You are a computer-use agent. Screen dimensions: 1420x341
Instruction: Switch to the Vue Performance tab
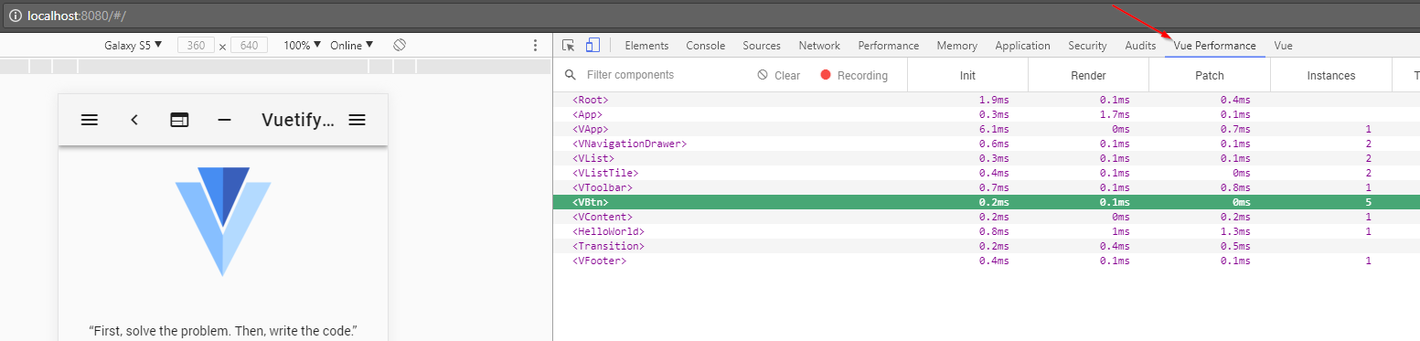[1214, 45]
